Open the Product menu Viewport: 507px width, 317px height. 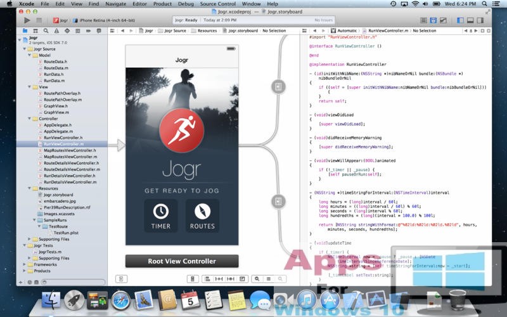162,4
